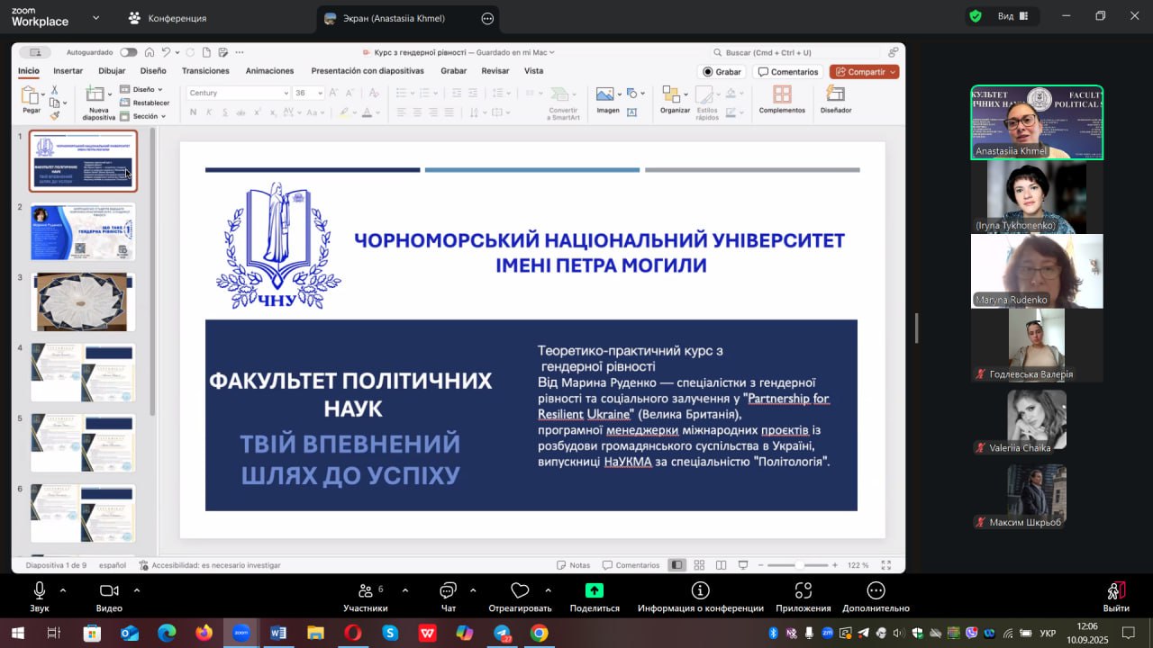Open the Animaciones ribbon tab

point(269,71)
